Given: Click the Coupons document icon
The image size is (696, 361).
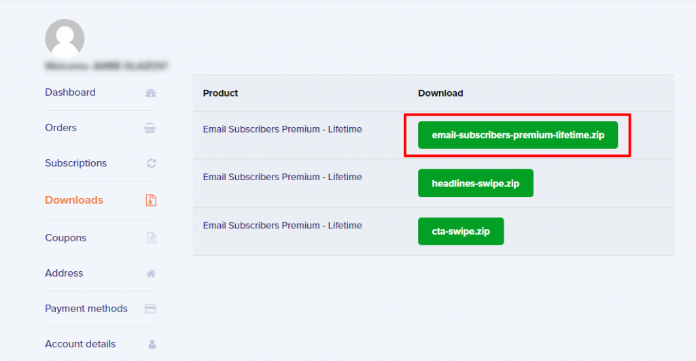Looking at the screenshot, I should pos(152,238).
